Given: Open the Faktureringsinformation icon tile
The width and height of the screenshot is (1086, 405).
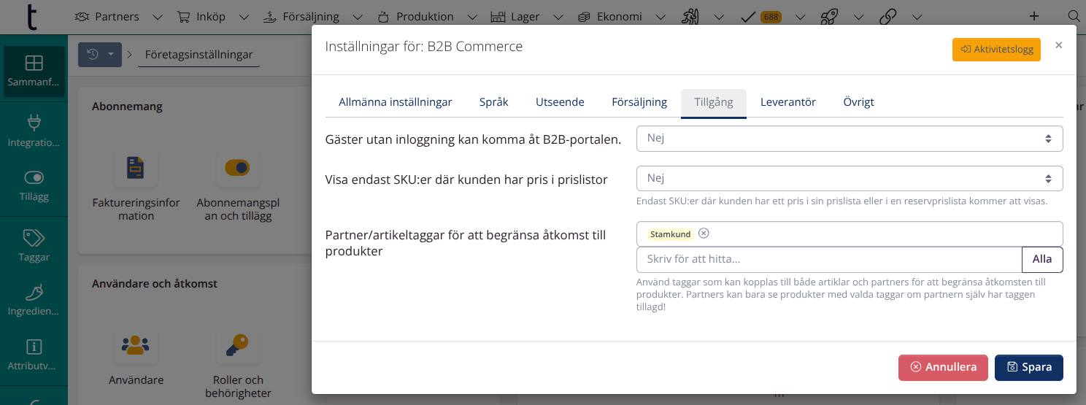Looking at the screenshot, I should pos(136,168).
